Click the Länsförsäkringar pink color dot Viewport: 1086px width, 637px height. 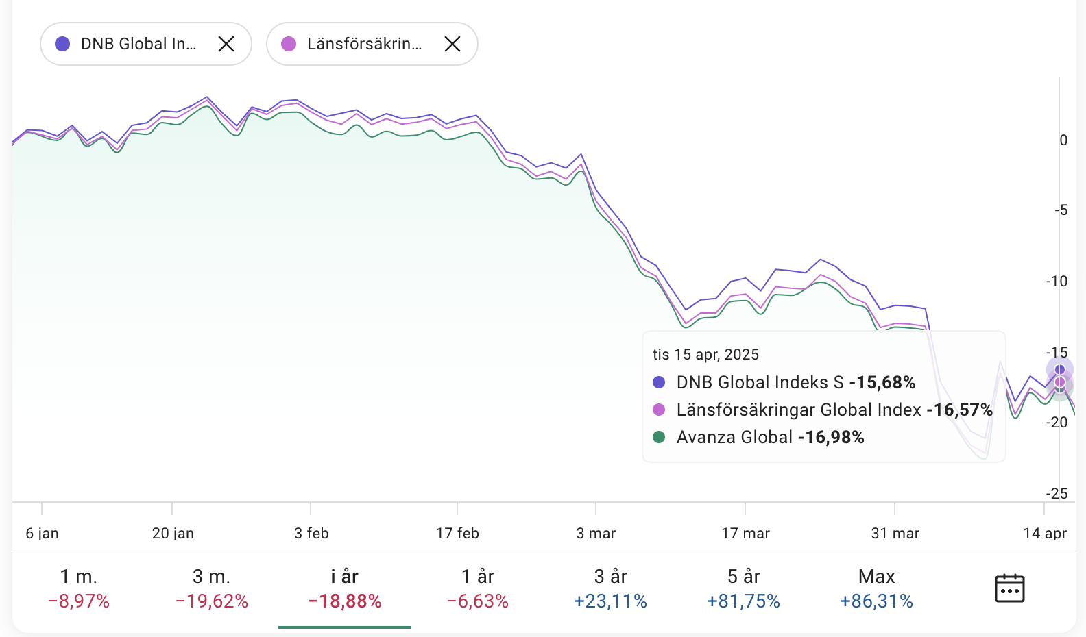point(289,44)
